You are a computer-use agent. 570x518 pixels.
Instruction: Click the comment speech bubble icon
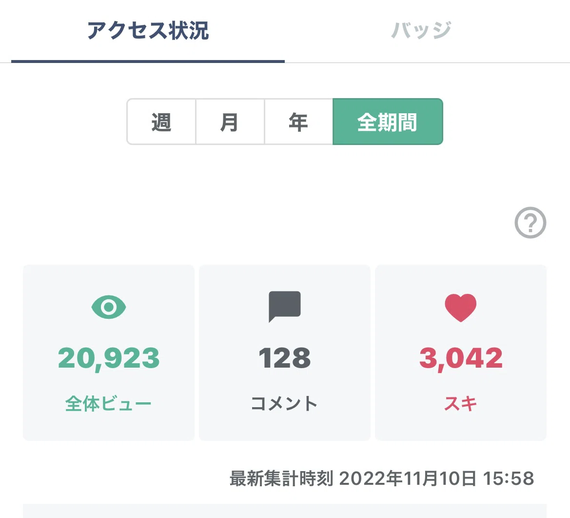(285, 307)
